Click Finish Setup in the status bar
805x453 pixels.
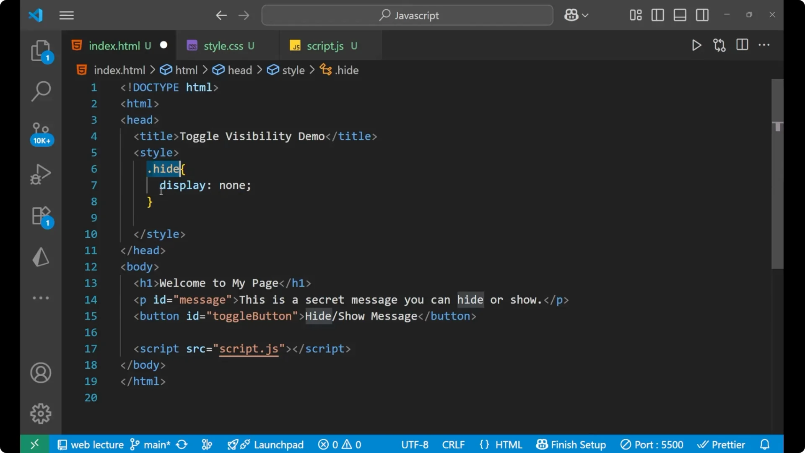pos(571,444)
